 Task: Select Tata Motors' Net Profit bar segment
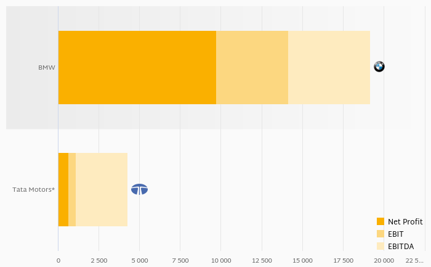tap(63, 189)
